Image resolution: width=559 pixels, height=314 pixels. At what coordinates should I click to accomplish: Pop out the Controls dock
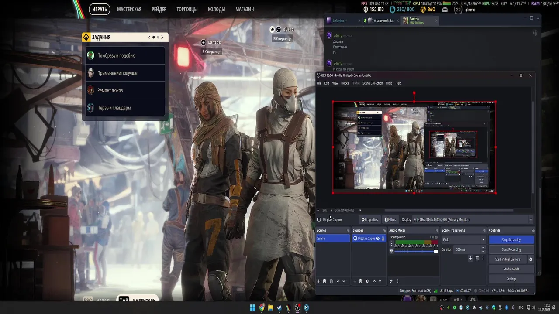(x=533, y=230)
